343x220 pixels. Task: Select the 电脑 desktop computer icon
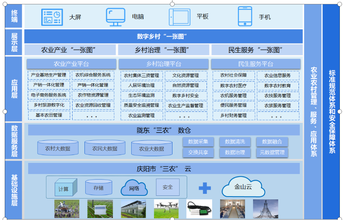point(115,17)
